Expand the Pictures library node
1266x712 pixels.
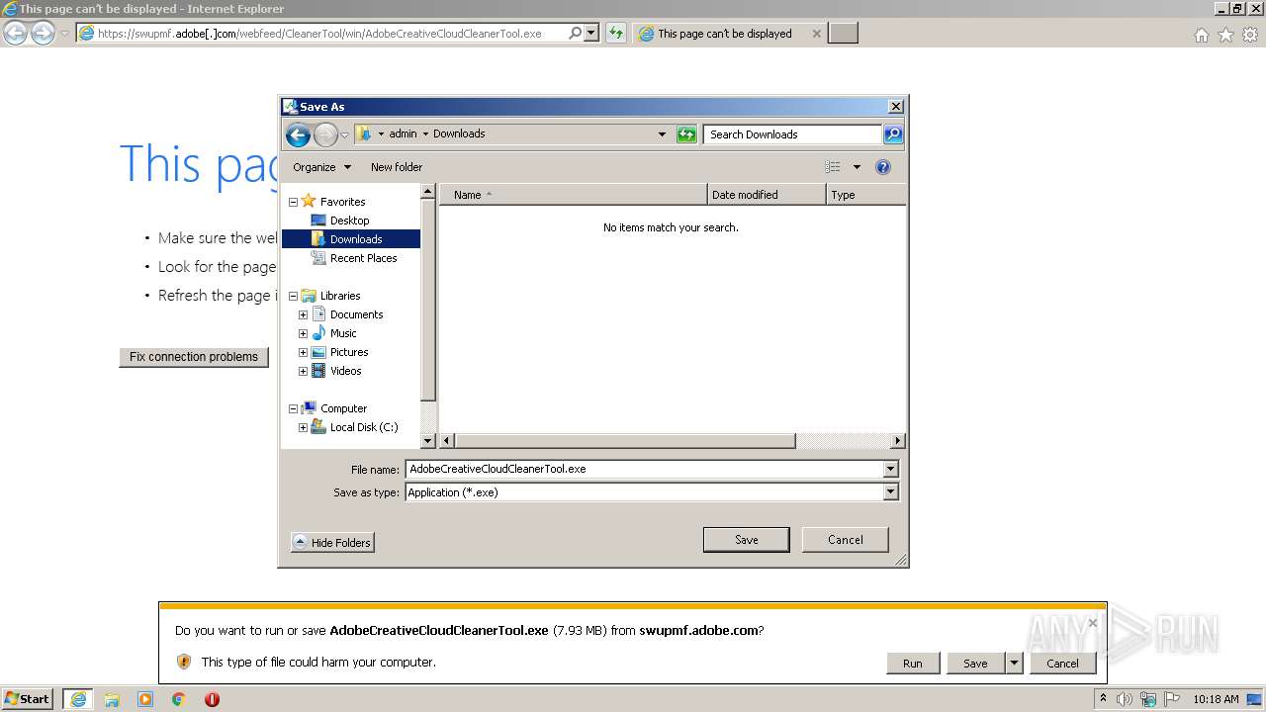point(303,352)
